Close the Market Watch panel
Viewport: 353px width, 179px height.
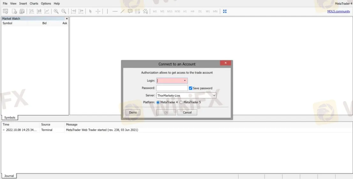(x=67, y=19)
